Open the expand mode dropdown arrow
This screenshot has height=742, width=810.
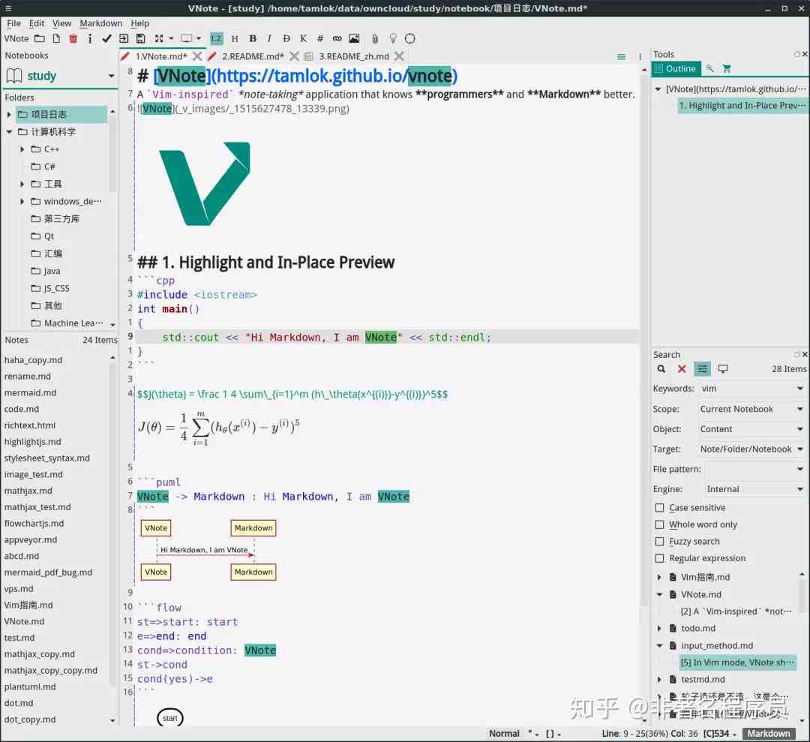171,38
